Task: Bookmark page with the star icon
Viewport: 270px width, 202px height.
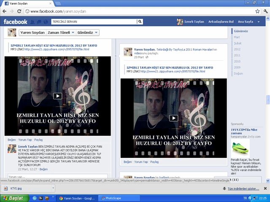Action: tap(257, 11)
